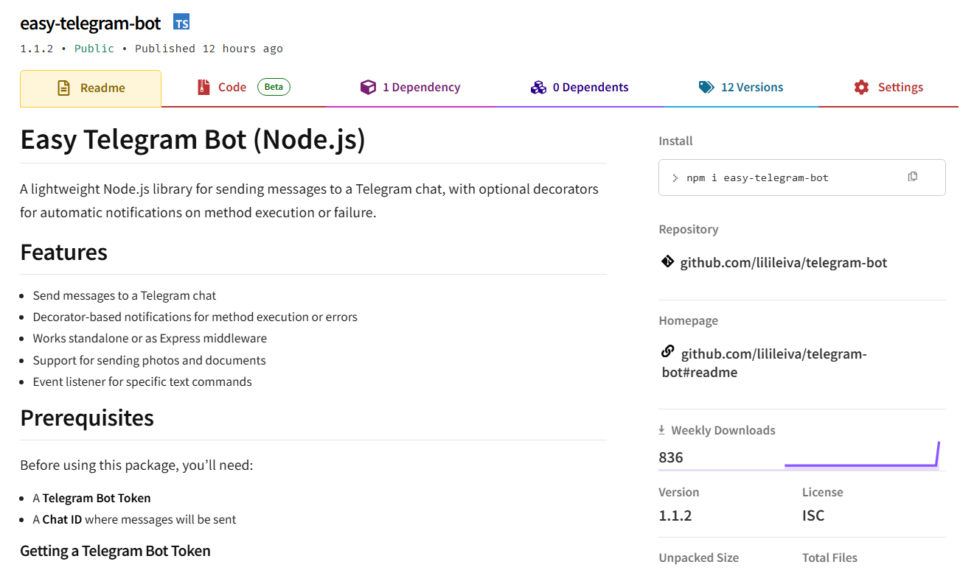Click the npm i easy-telegram-bot command text
This screenshot has width=974, height=570.
757,177
